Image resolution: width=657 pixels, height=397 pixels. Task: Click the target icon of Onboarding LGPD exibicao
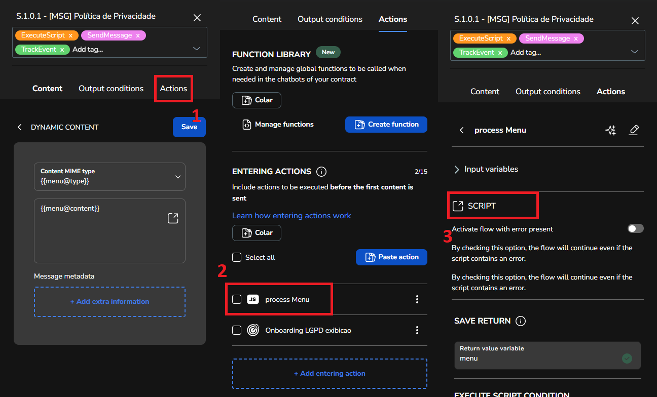point(252,330)
